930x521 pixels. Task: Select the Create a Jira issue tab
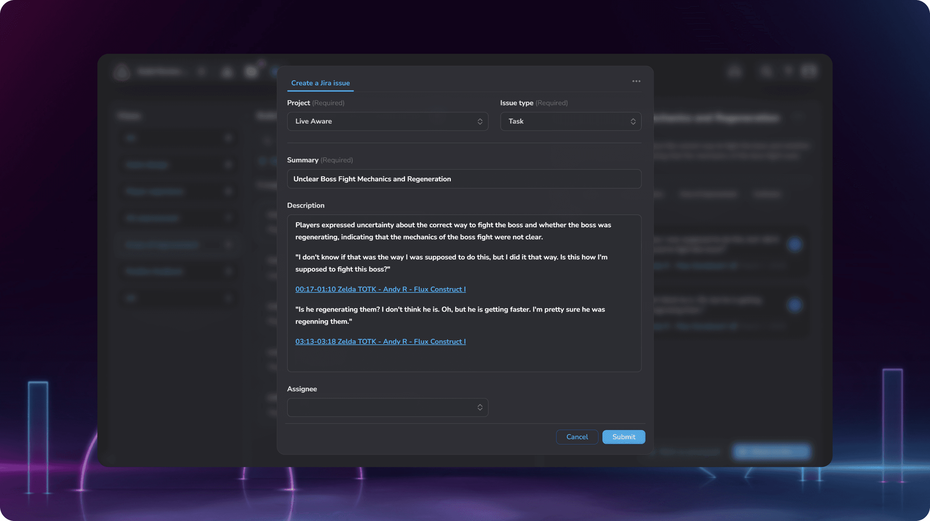(x=320, y=83)
